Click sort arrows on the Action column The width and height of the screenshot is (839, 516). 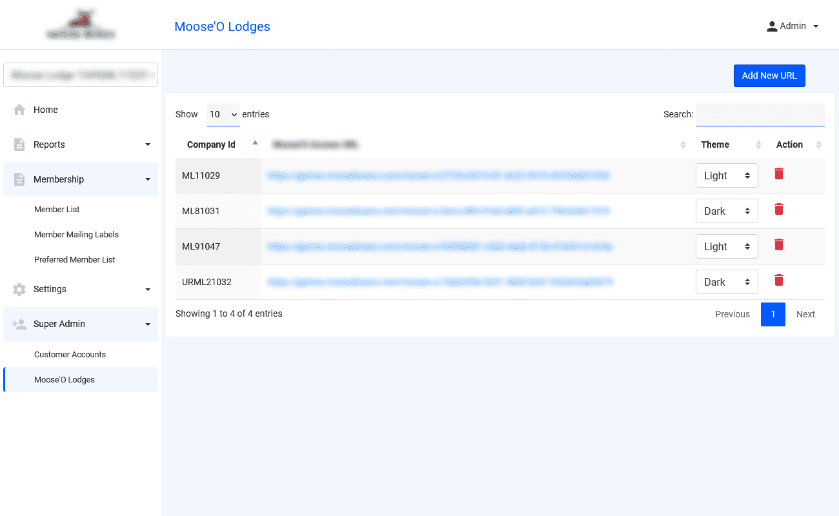[x=819, y=144]
